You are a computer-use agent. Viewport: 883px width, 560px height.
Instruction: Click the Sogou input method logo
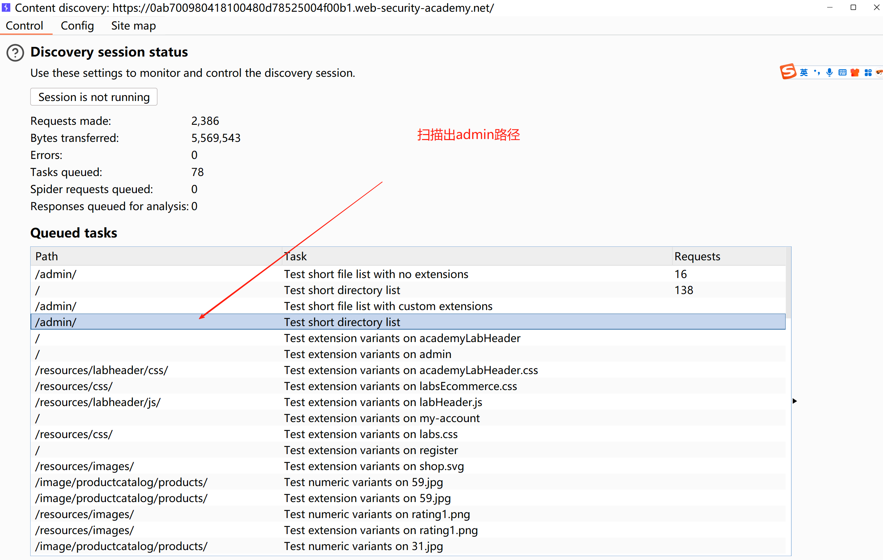click(788, 72)
